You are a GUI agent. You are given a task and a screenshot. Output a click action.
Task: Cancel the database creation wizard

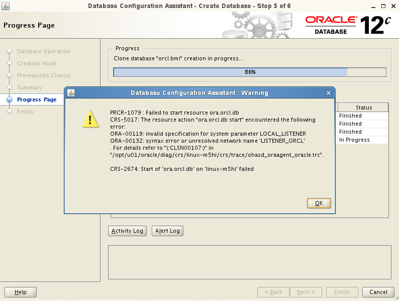click(x=378, y=292)
